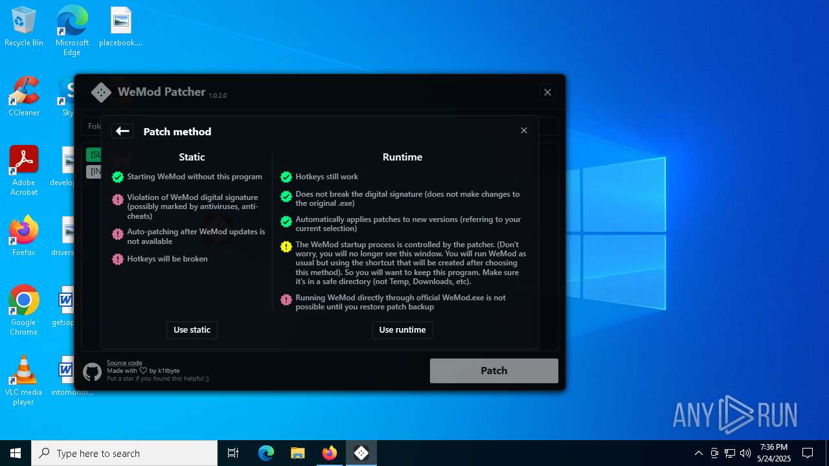Image resolution: width=829 pixels, height=466 pixels.
Task: Select the Runtime column heading
Action: tap(402, 157)
